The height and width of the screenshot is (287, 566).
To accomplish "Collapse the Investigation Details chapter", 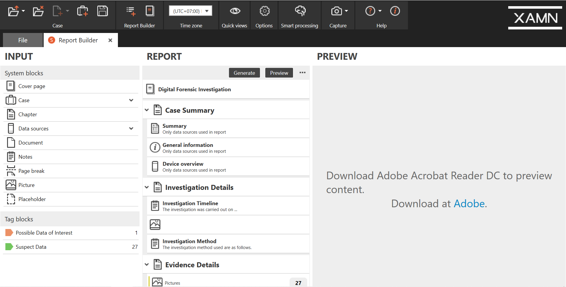I will pyautogui.click(x=147, y=187).
